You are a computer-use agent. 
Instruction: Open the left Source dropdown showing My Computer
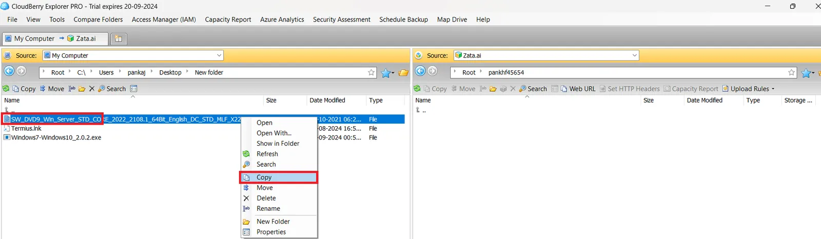(x=133, y=55)
